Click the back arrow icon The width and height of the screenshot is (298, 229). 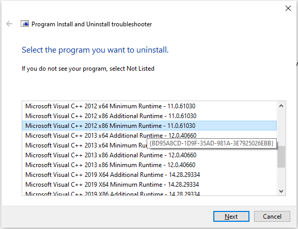click(x=9, y=24)
